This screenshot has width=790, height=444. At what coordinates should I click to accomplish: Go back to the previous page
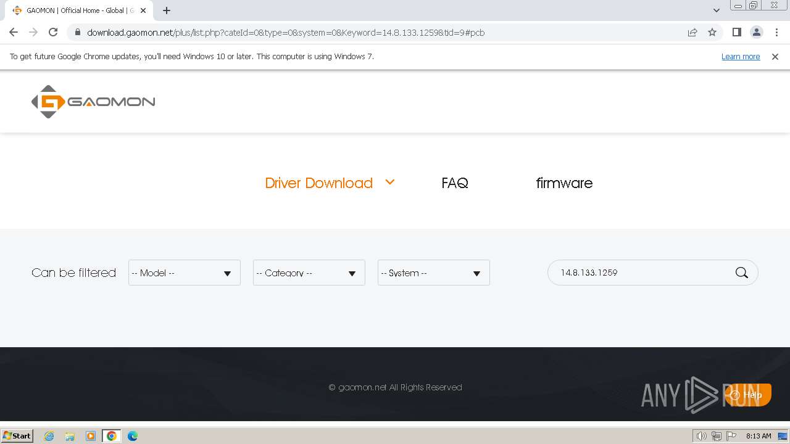pos(14,32)
